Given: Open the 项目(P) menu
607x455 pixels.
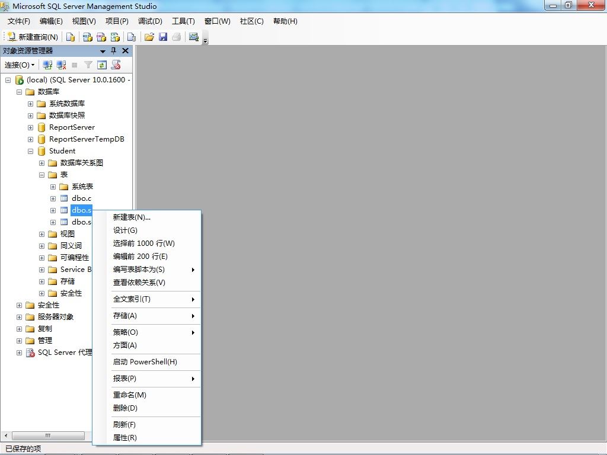Looking at the screenshot, I should pyautogui.click(x=117, y=21).
